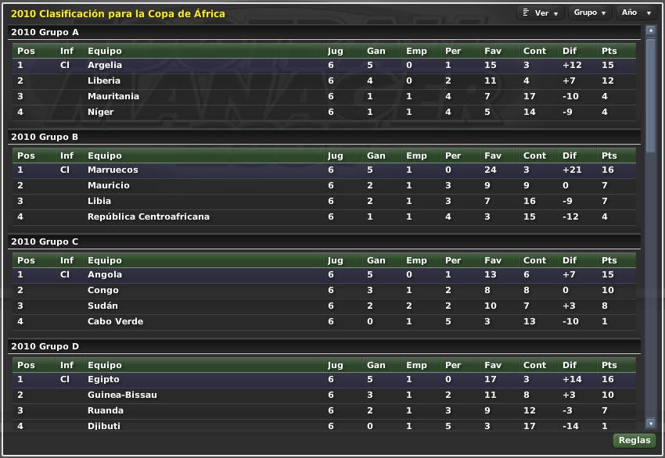This screenshot has width=665, height=458.
Task: Select the Argelia team row
Action: pos(105,66)
